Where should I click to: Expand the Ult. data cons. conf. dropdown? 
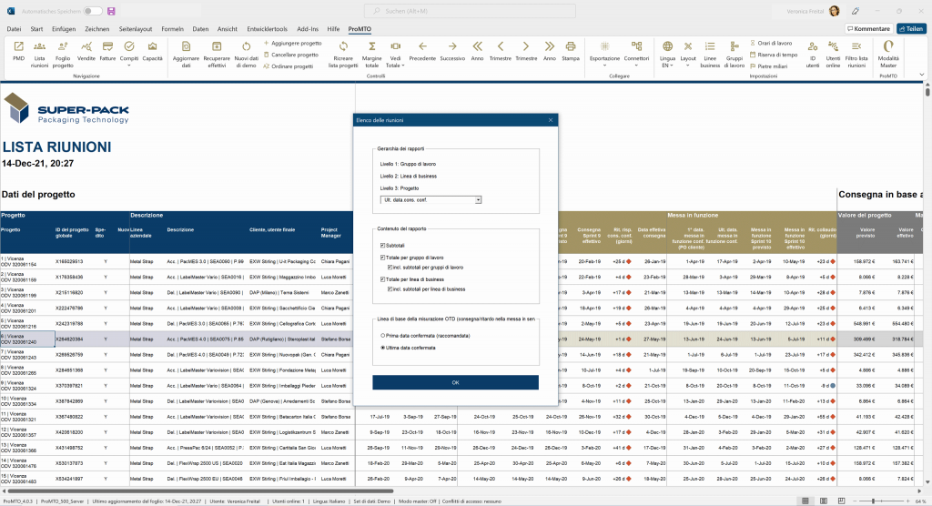pyautogui.click(x=479, y=199)
